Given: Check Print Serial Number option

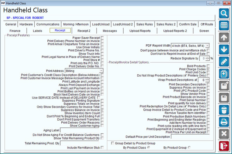Looking at the screenshot, I should 208,100.
